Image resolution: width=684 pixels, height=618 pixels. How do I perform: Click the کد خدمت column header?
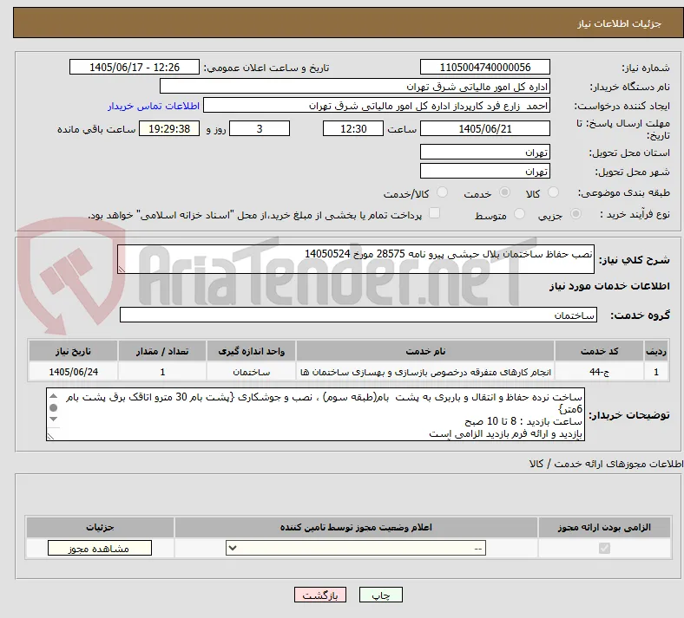[x=600, y=351]
